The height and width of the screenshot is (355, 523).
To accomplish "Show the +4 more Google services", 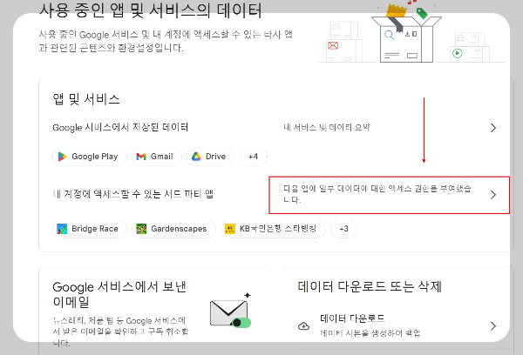I will [253, 157].
